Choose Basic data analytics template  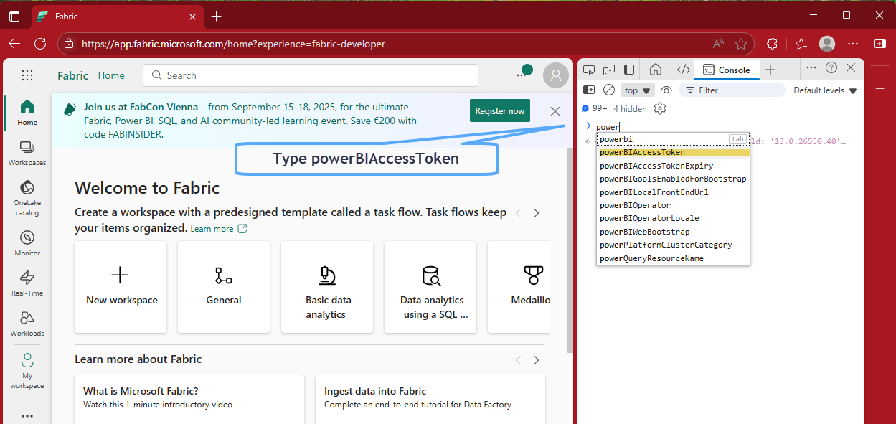click(x=327, y=287)
